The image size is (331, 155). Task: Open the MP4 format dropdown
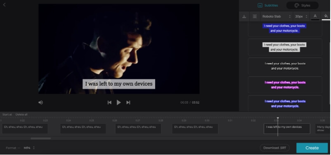(x=29, y=148)
